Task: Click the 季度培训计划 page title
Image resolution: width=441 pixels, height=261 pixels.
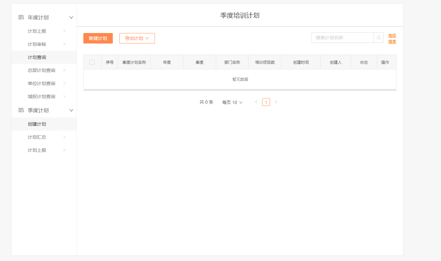Action: (x=240, y=15)
